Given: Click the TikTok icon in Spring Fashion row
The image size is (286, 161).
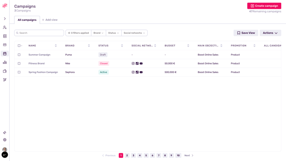Looking at the screenshot, I should pos(137,72).
